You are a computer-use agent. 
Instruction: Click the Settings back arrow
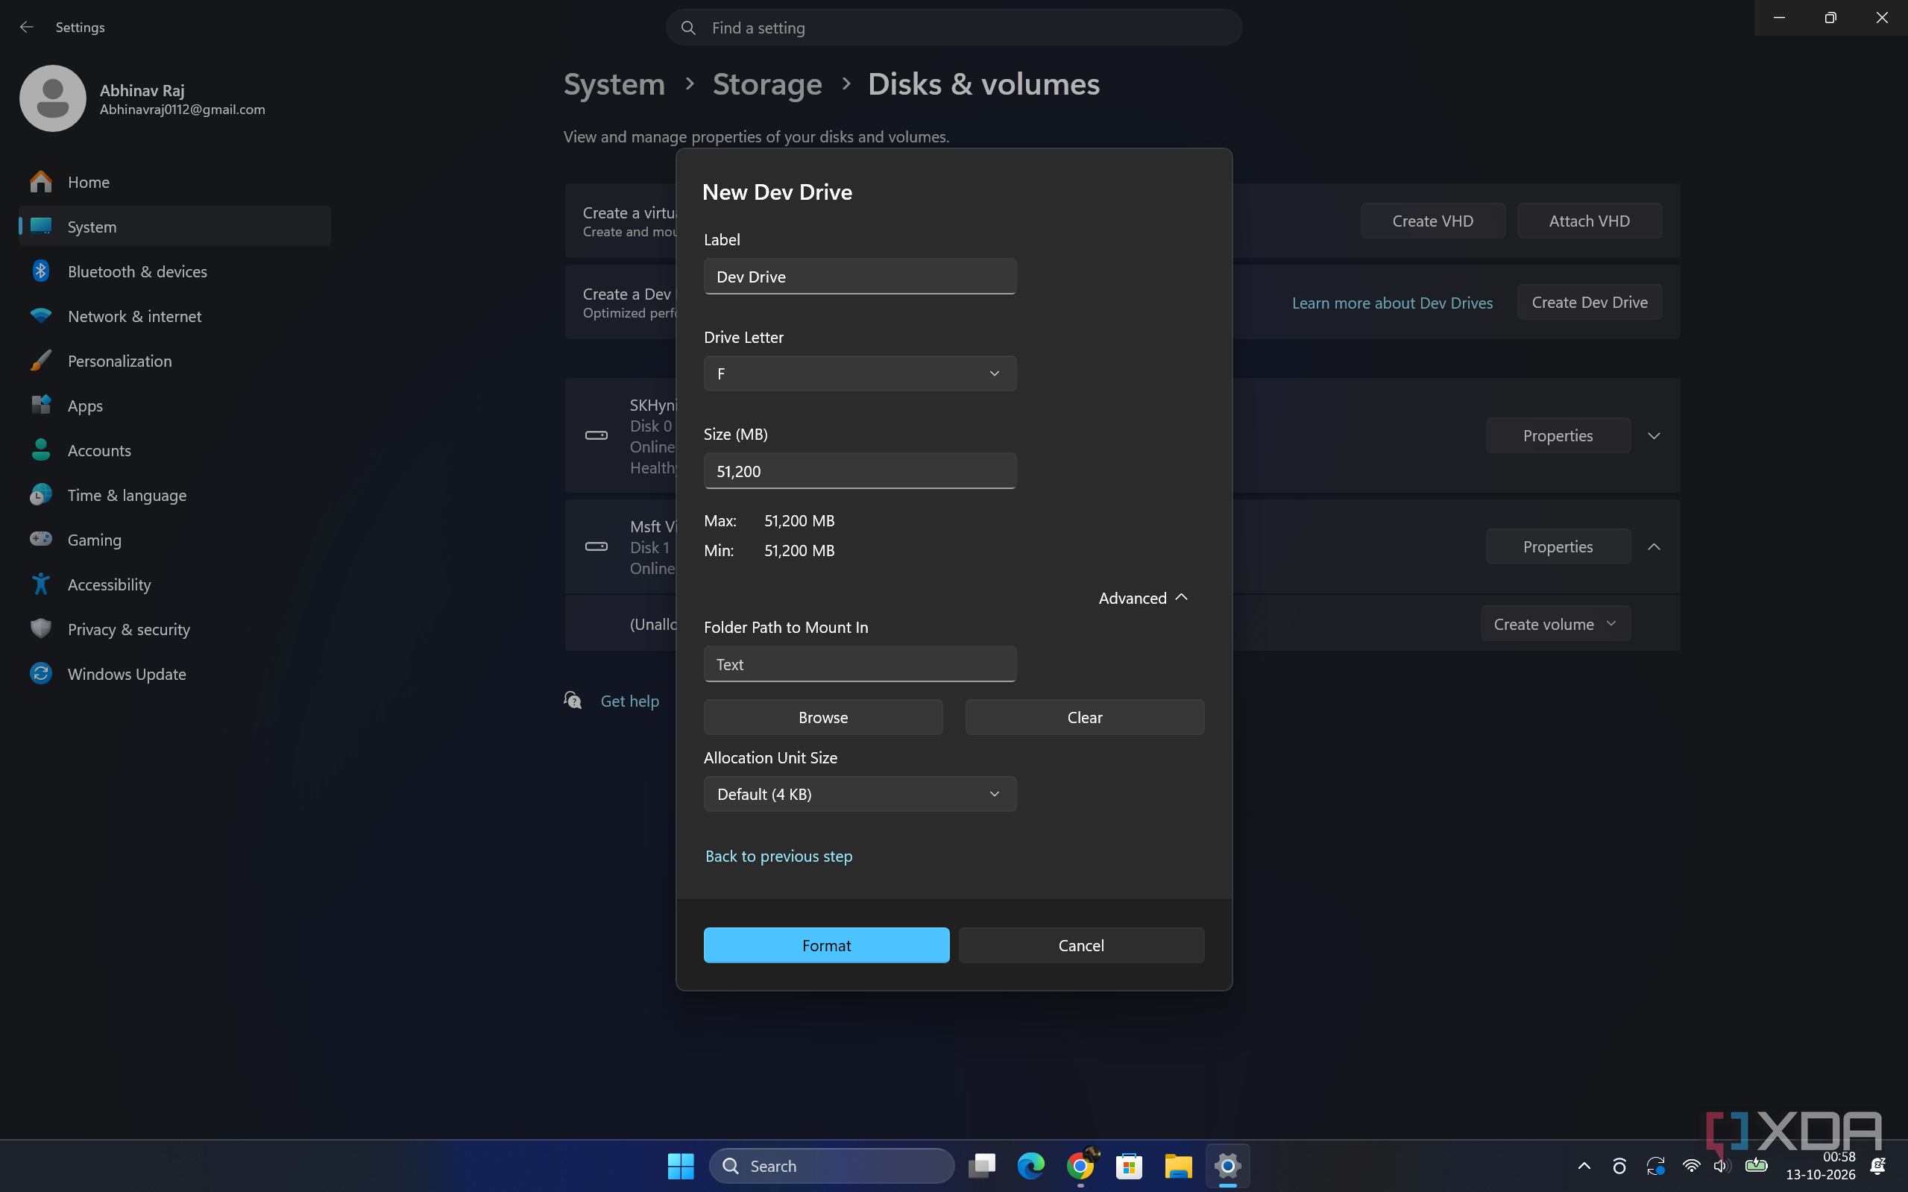click(x=27, y=27)
